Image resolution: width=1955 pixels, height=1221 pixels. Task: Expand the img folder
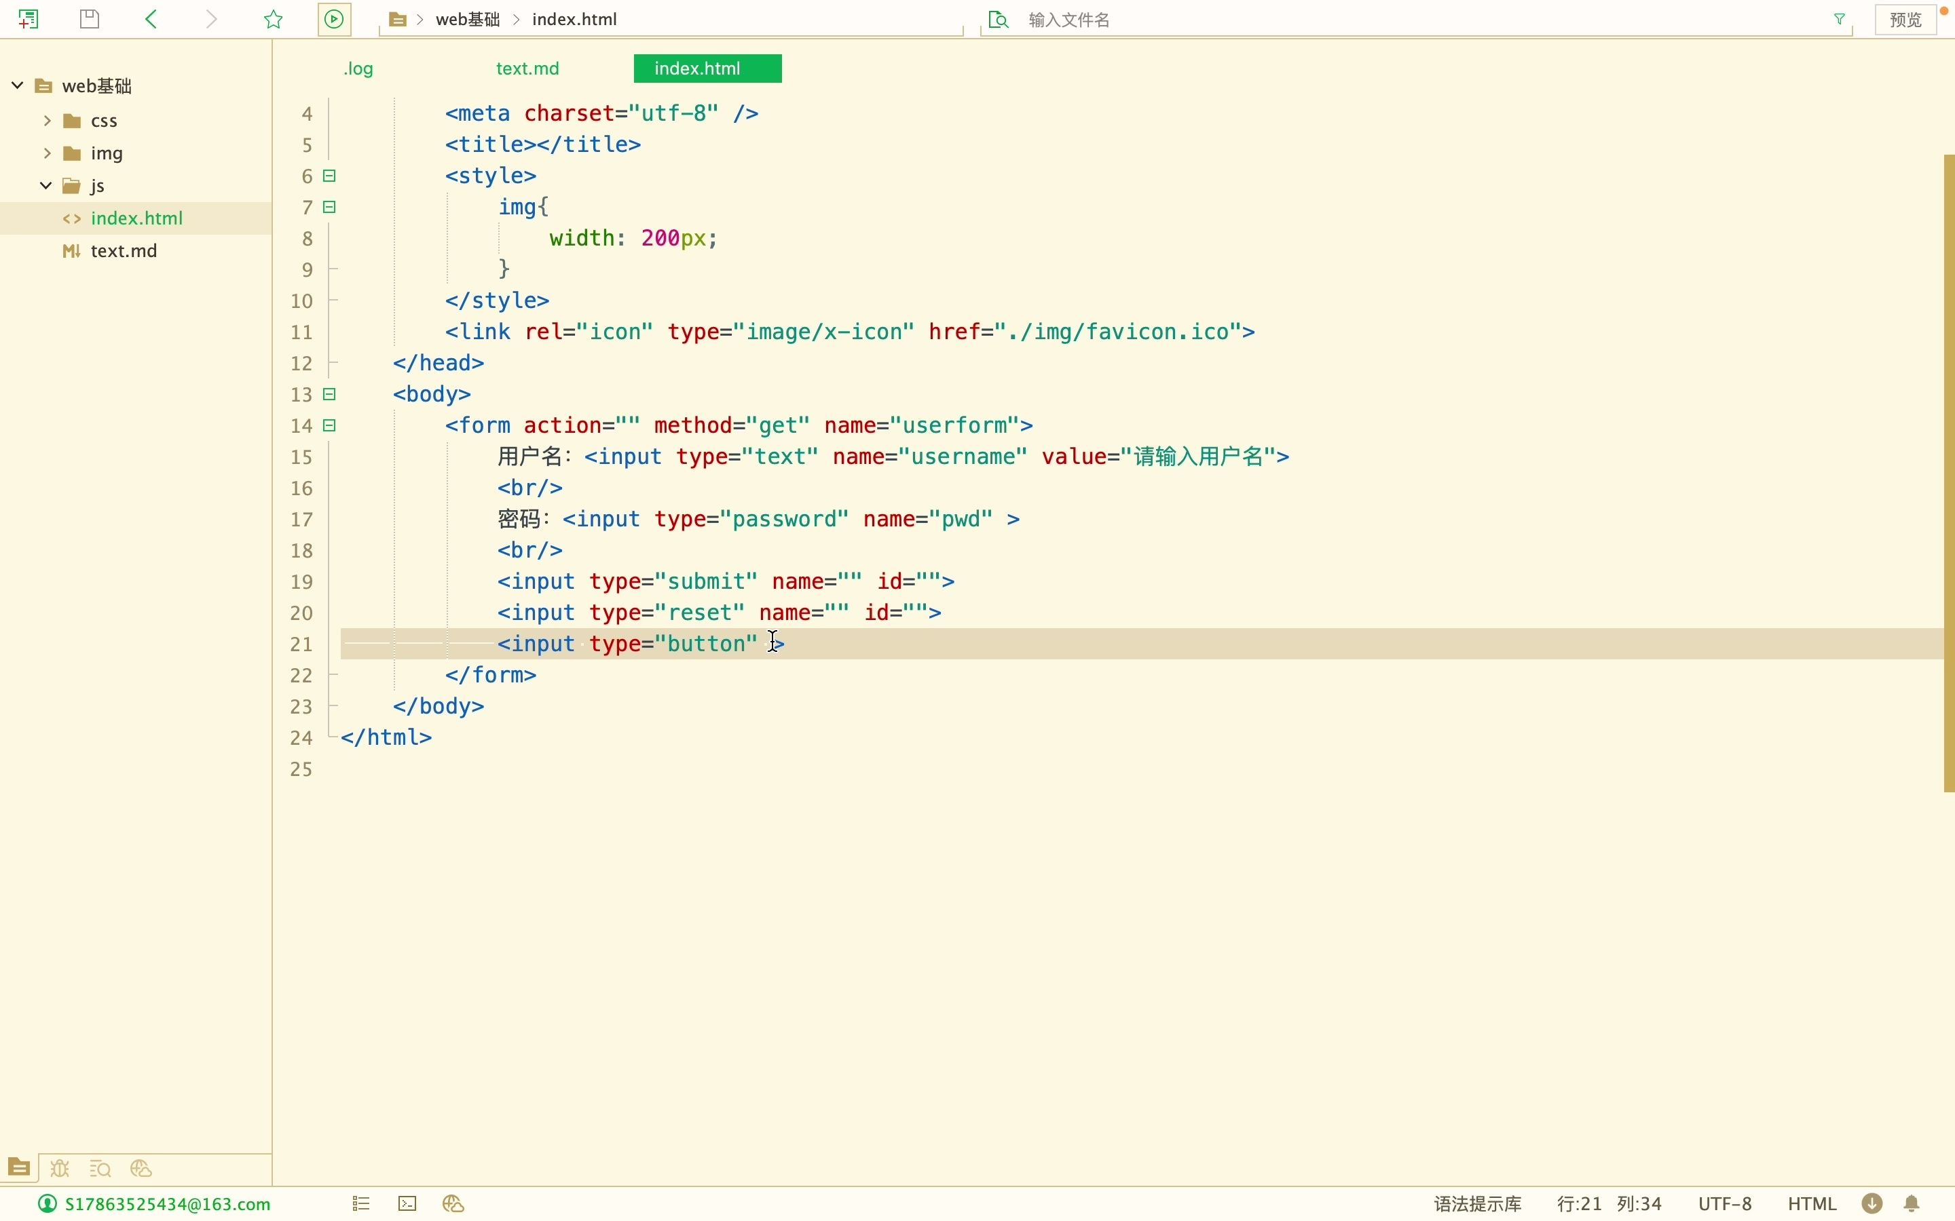pyautogui.click(x=47, y=153)
